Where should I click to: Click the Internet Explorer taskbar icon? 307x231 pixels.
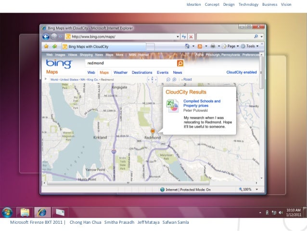[x=42, y=212]
